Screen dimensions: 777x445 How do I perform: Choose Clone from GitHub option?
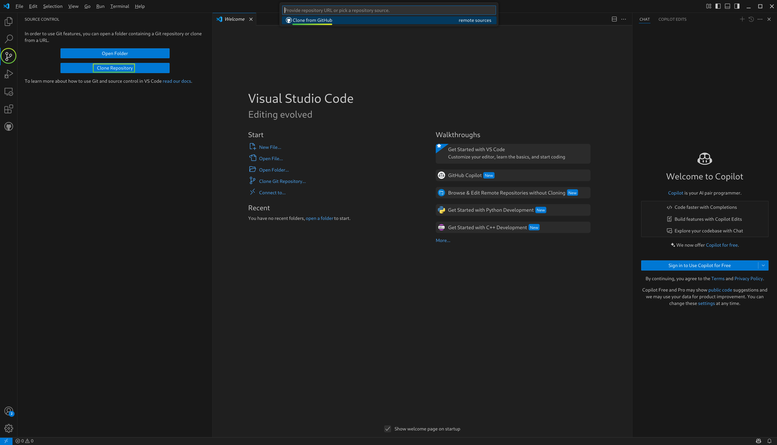(x=389, y=20)
